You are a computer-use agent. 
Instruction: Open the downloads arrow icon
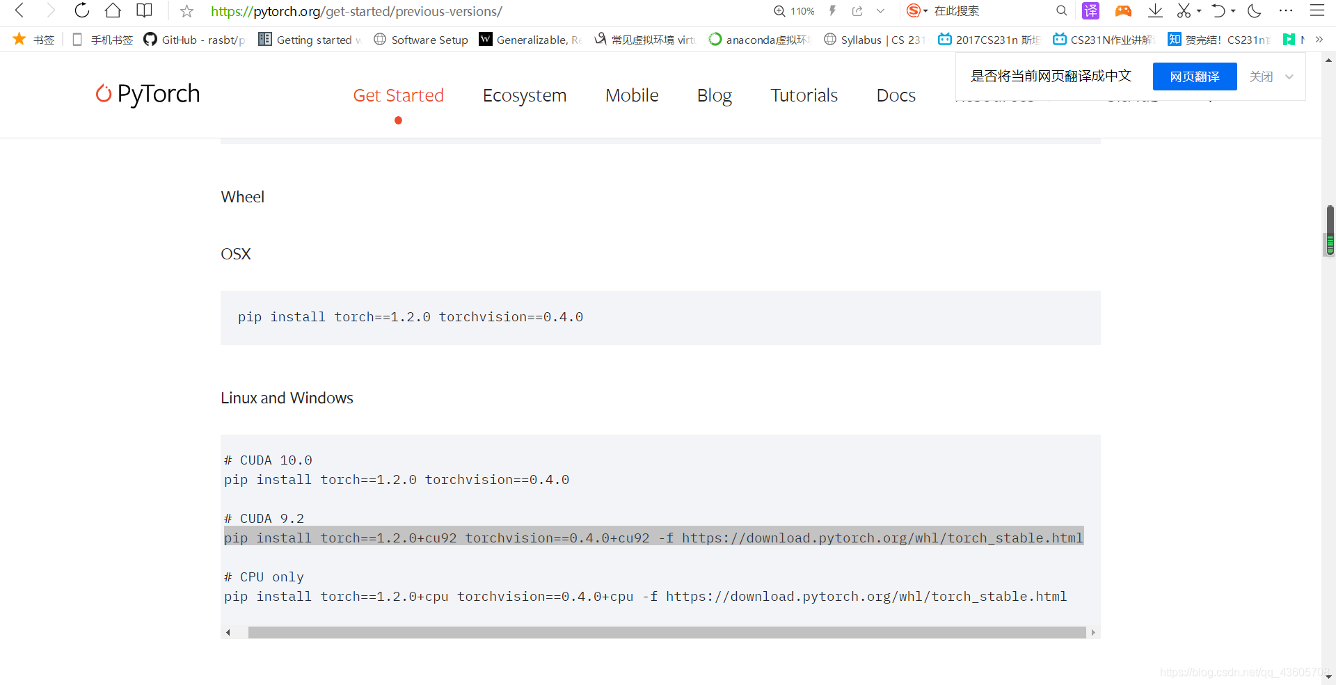1155,10
